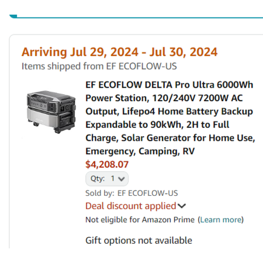Click the teal tab corner at top
263x263 pixels.
pos(13,16)
